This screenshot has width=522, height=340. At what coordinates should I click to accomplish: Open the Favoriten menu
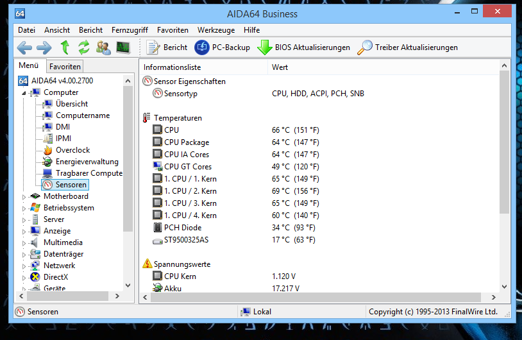point(173,30)
